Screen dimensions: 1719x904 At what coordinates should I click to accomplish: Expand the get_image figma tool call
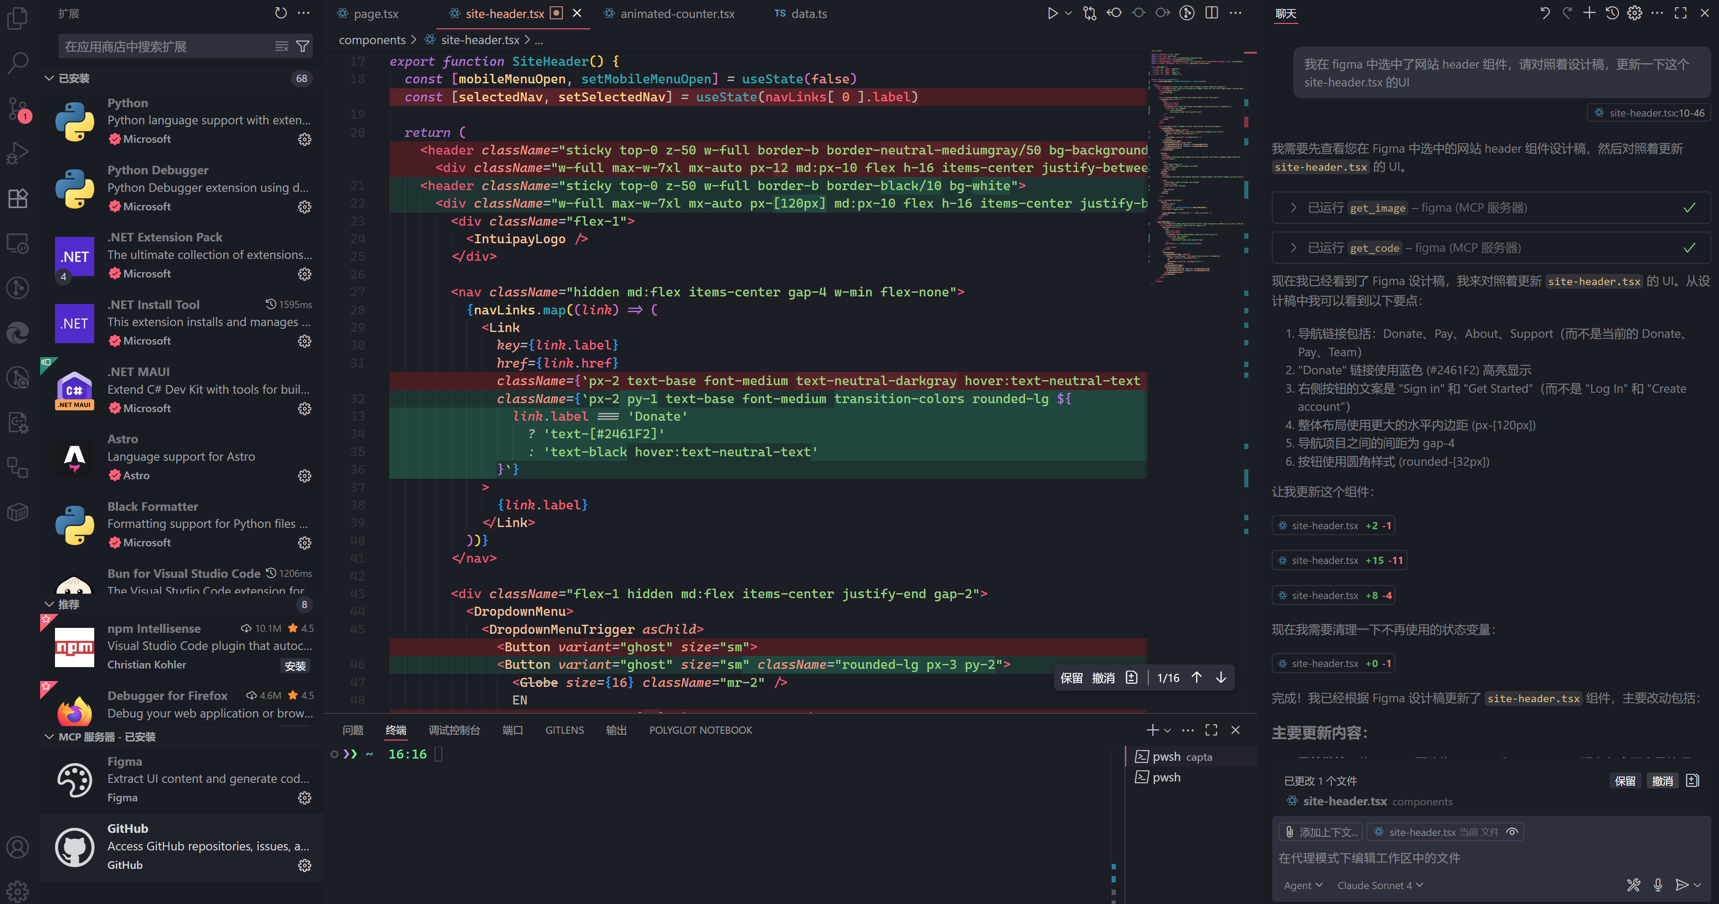tap(1293, 207)
